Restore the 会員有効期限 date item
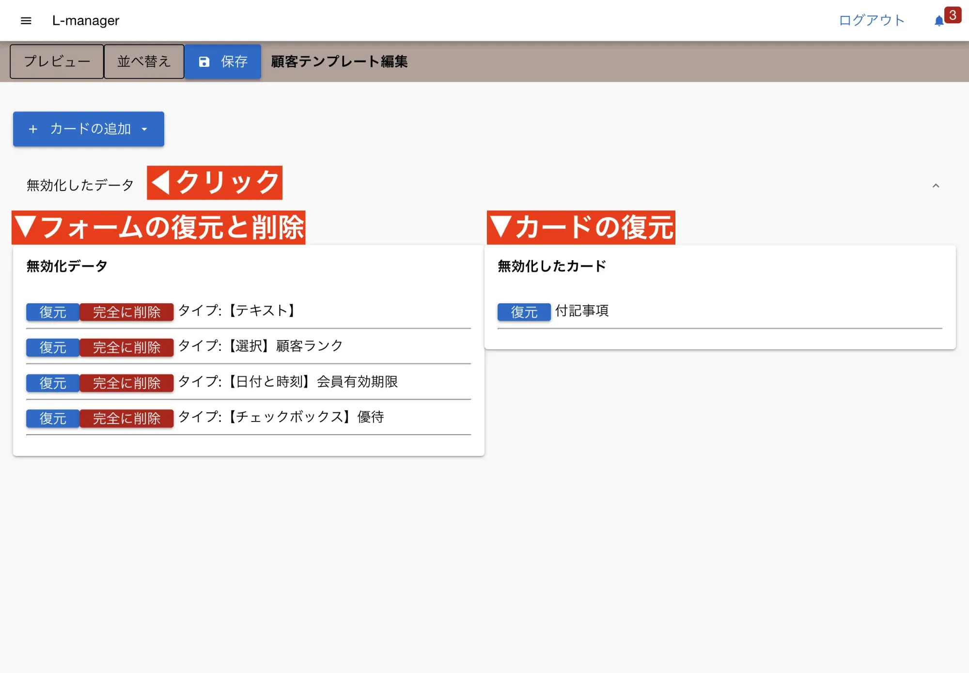This screenshot has width=969, height=673. (x=52, y=383)
